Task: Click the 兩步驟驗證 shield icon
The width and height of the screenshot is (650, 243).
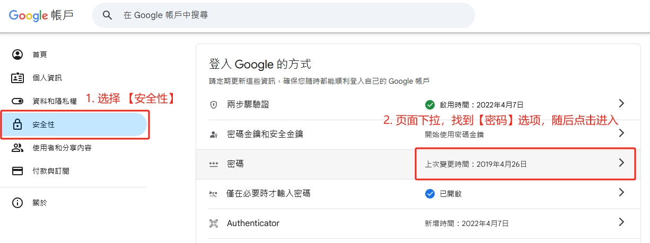Action: 214,105
